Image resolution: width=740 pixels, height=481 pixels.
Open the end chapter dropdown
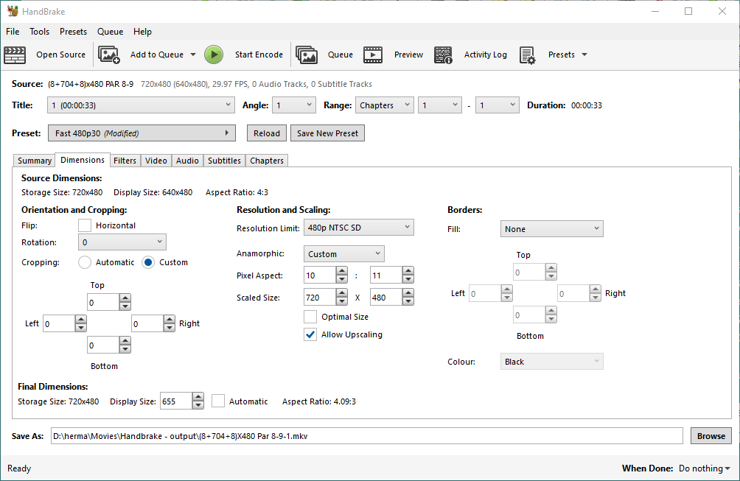coord(497,105)
